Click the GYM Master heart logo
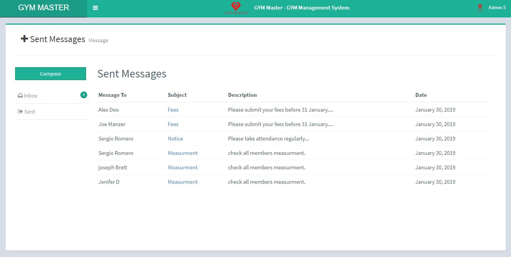 [236, 7]
